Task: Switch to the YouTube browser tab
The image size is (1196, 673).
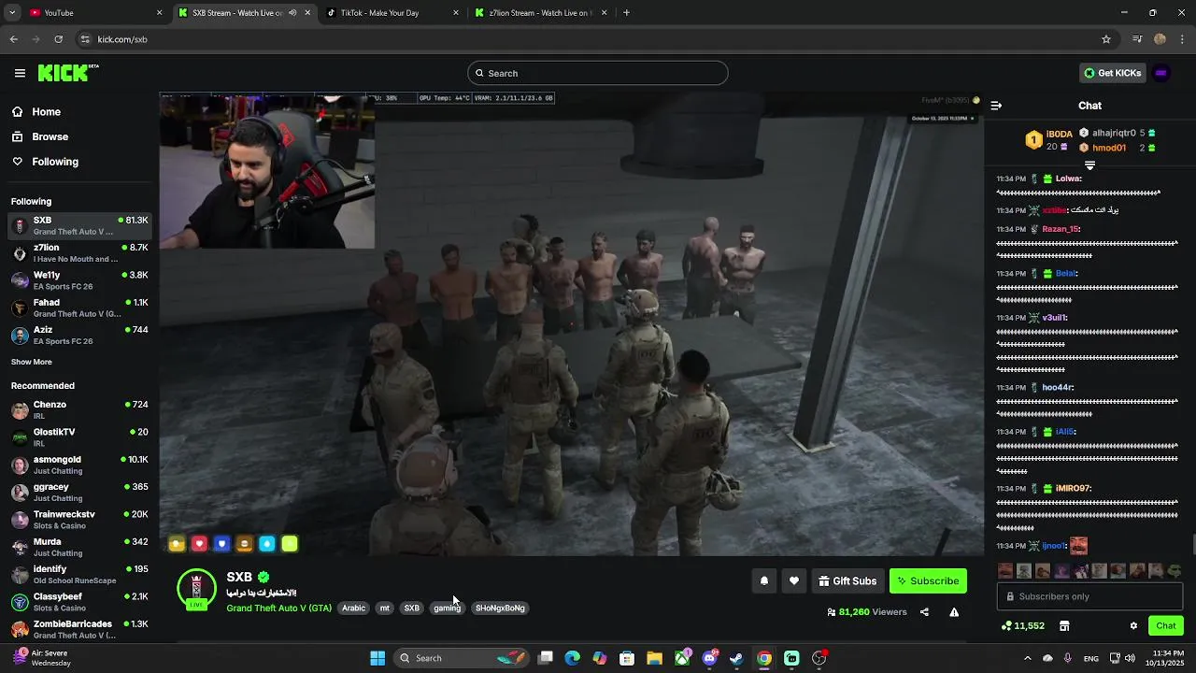Action: click(93, 13)
